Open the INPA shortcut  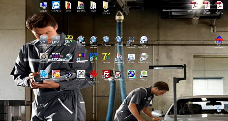(131, 74)
